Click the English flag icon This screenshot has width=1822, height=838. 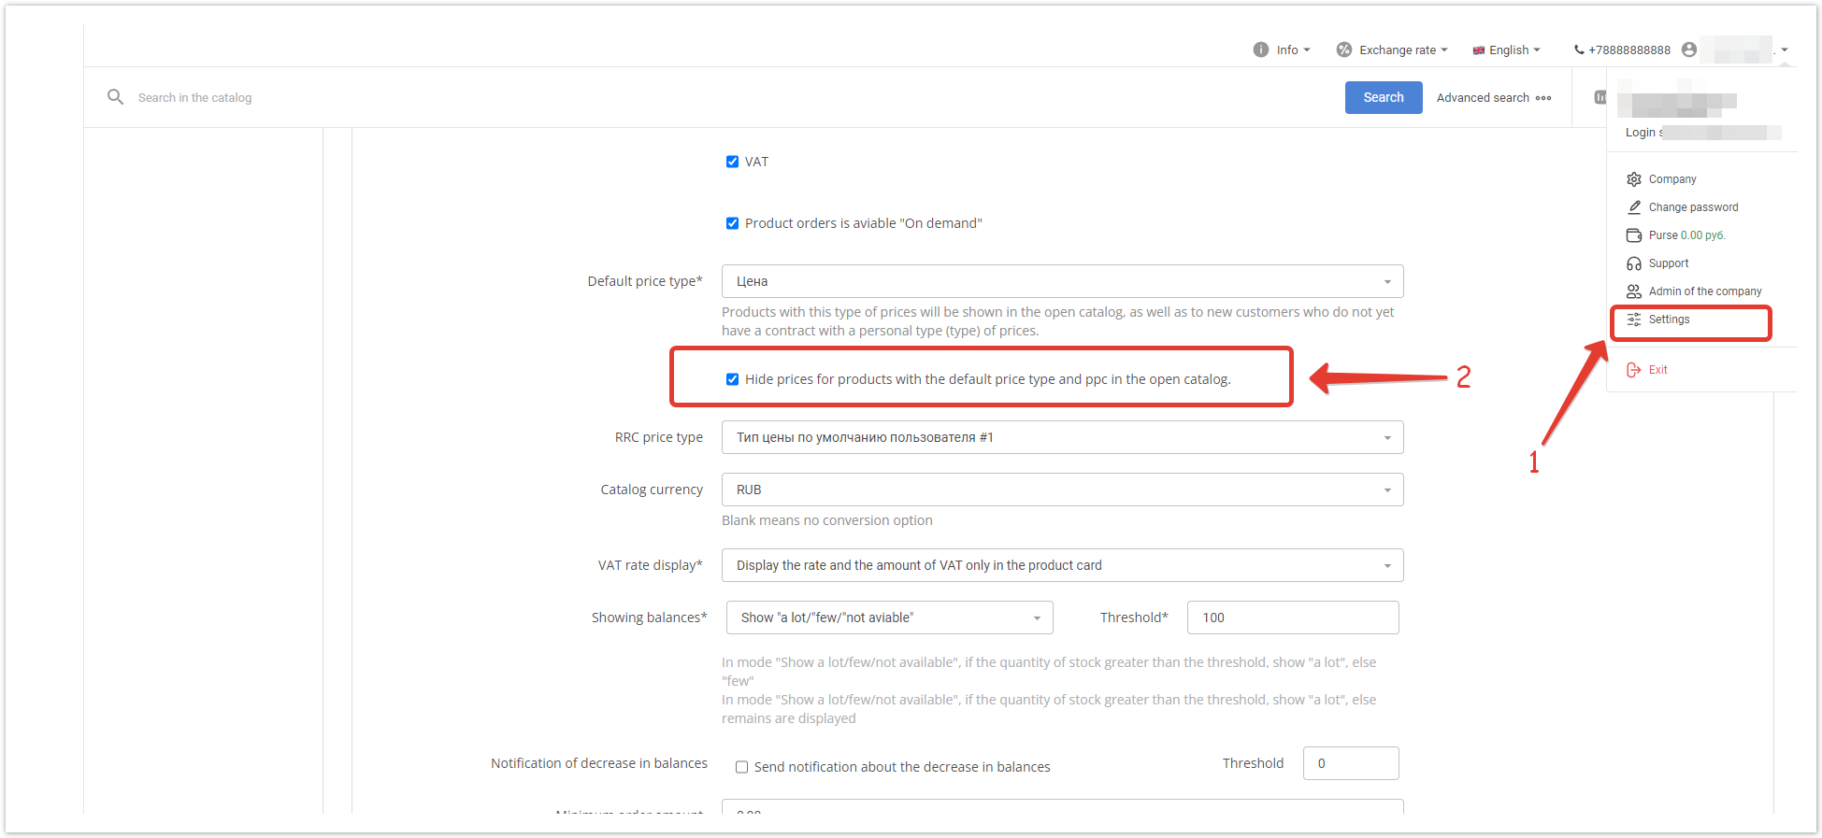[x=1478, y=50]
